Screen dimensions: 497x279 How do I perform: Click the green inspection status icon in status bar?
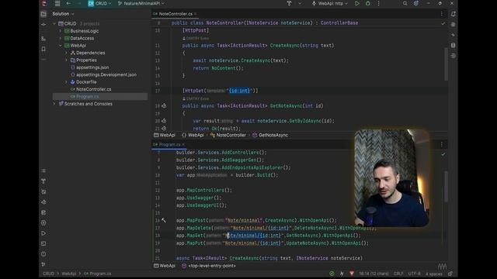332,274
